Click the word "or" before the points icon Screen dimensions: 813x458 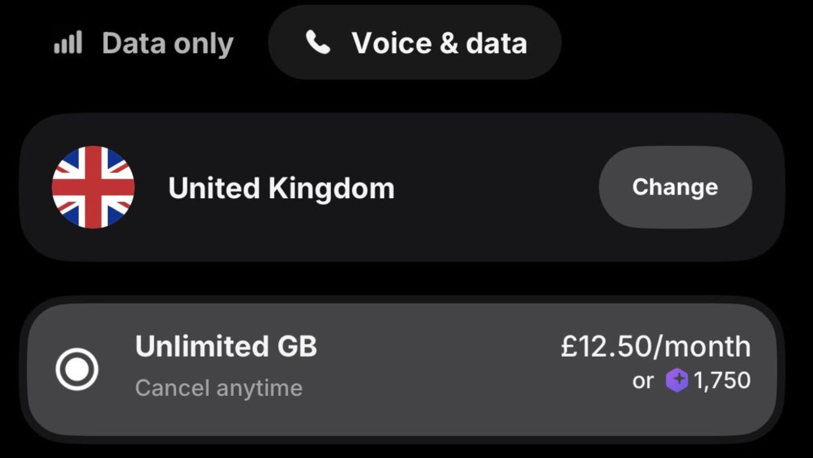643,381
